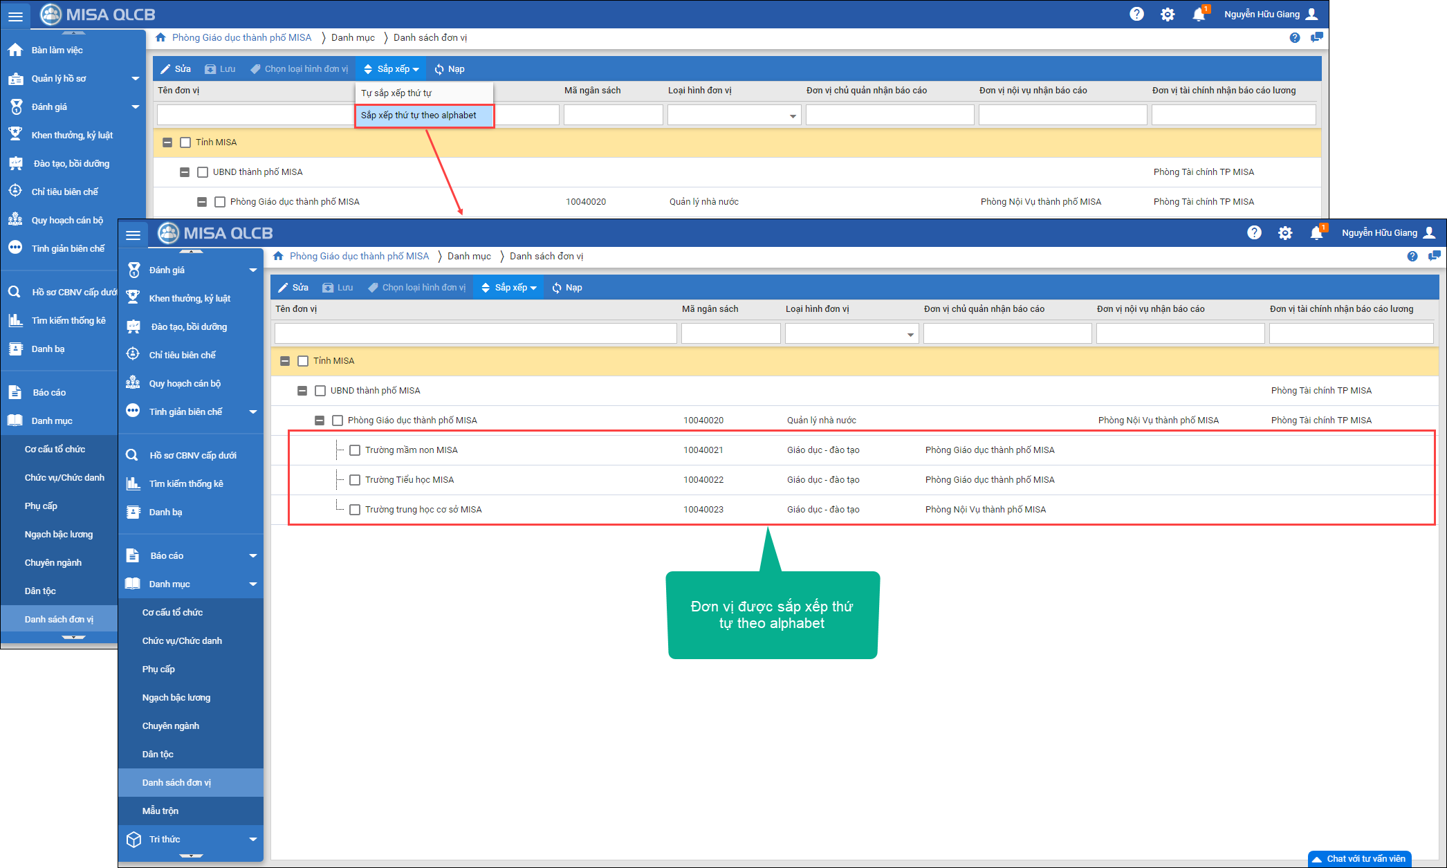Select the Tự sắp xếp thứ tự menu entry

coord(396,93)
